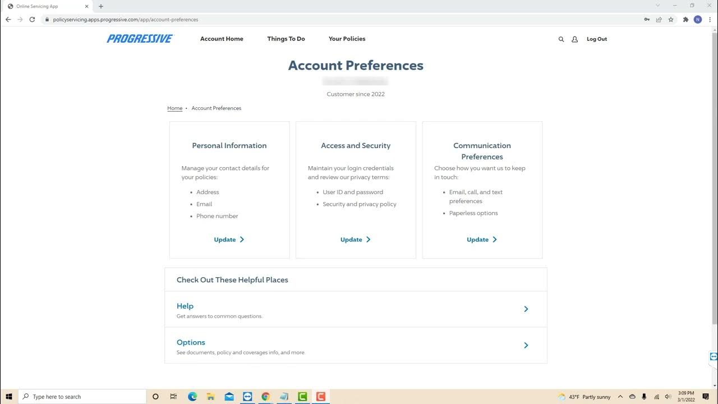Click Home breadcrumb link
Viewport: 718px width, 404px height.
pyautogui.click(x=174, y=108)
